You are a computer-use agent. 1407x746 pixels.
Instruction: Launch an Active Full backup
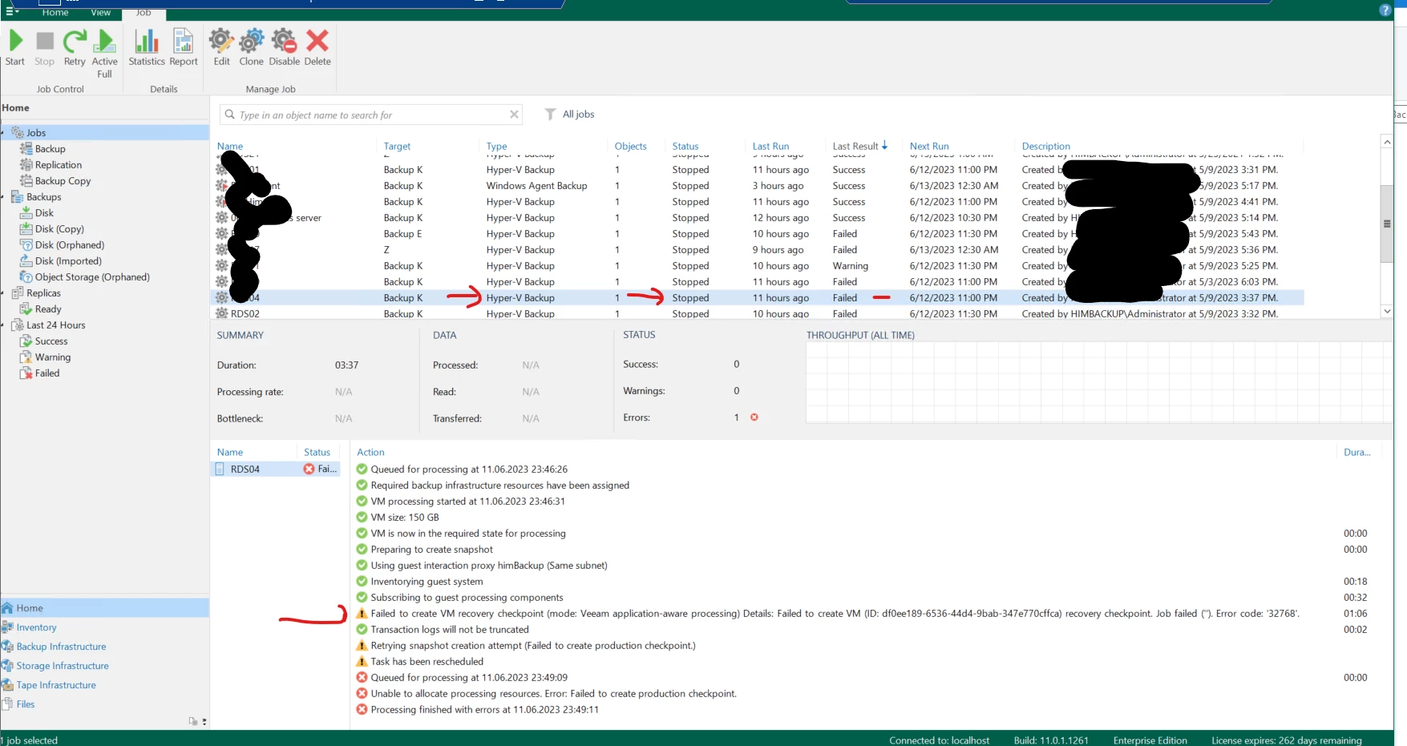click(104, 48)
